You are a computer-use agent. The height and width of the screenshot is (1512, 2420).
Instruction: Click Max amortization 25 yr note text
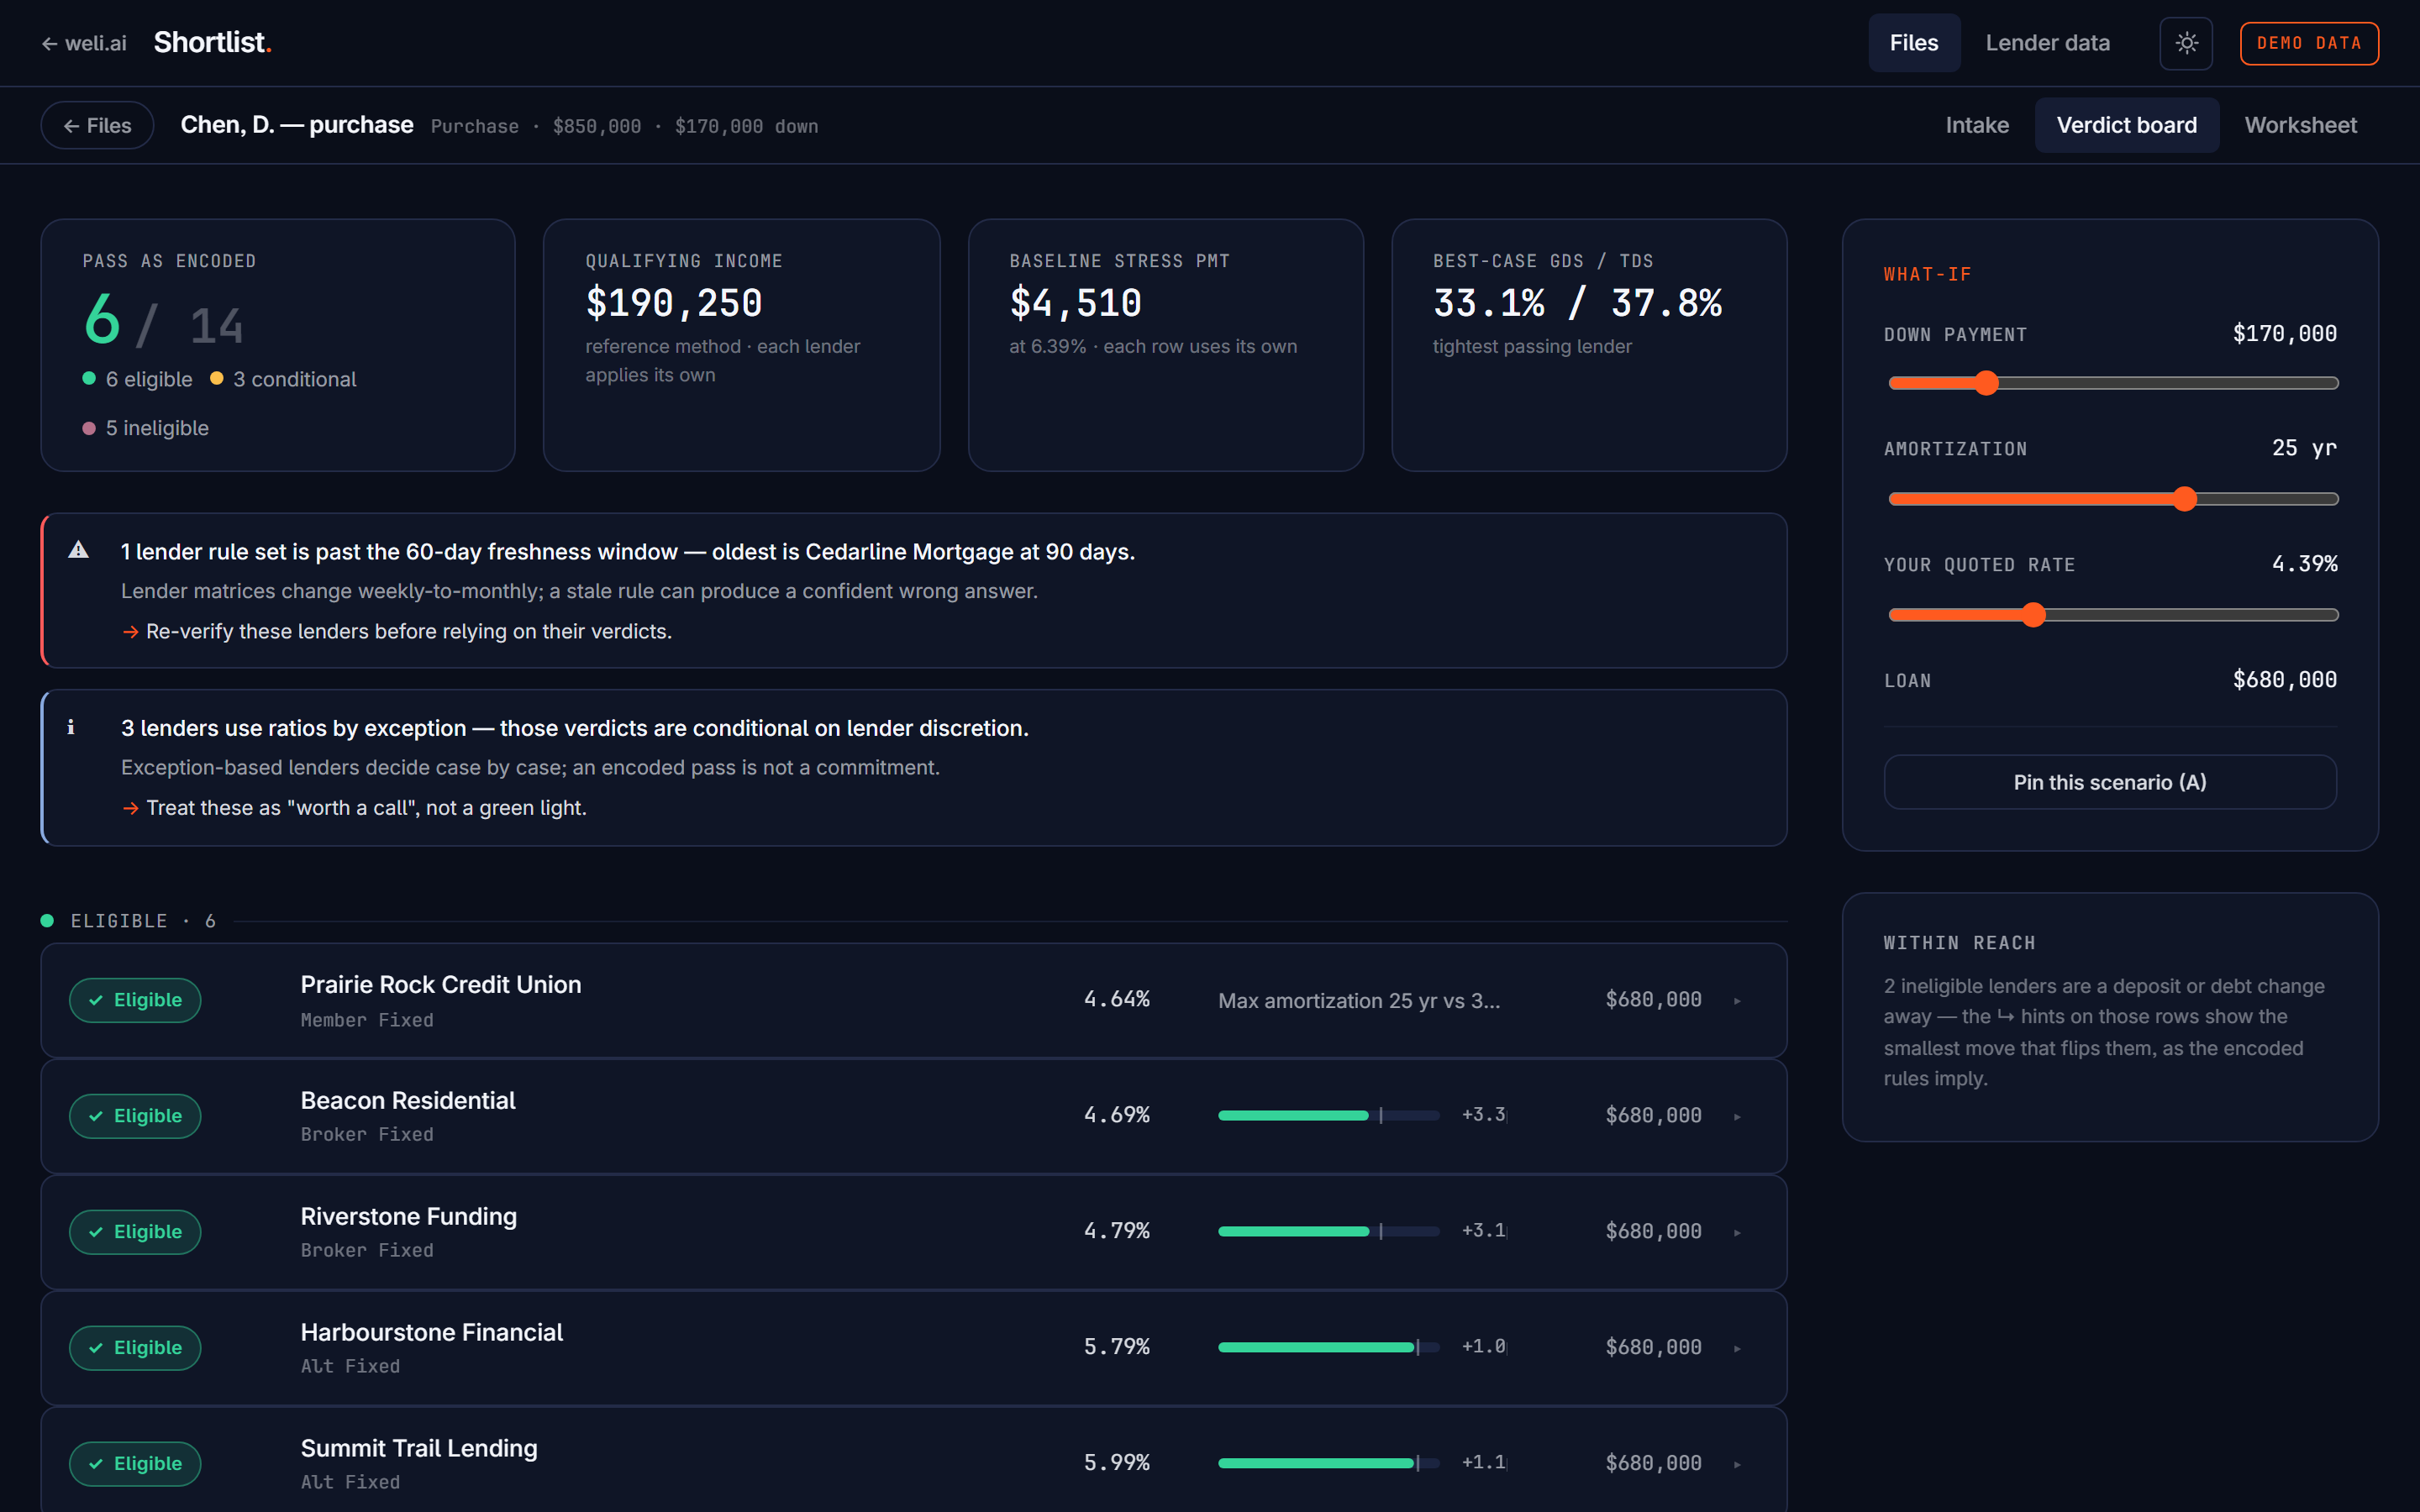point(1359,1001)
